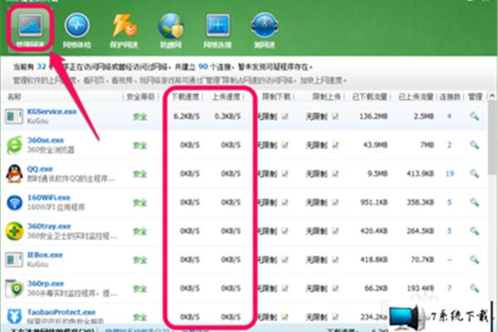Sort by the 安全等级 column header

tap(141, 96)
